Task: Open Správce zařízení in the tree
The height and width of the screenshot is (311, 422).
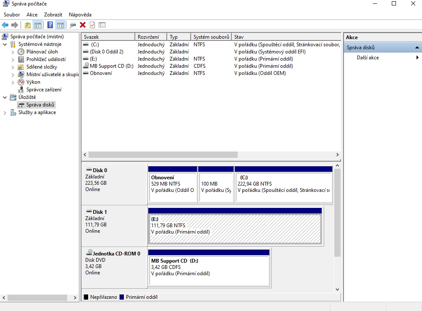Action: tap(44, 90)
